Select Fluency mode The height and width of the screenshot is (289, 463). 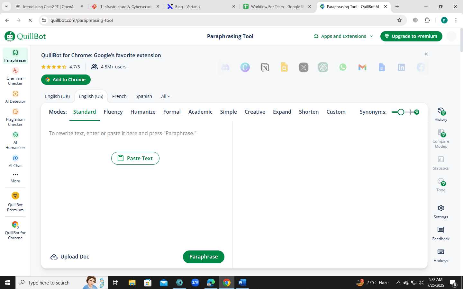[x=113, y=112]
